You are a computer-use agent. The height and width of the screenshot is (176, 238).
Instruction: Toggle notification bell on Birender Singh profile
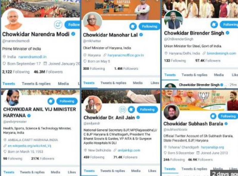[x=214, y=25]
